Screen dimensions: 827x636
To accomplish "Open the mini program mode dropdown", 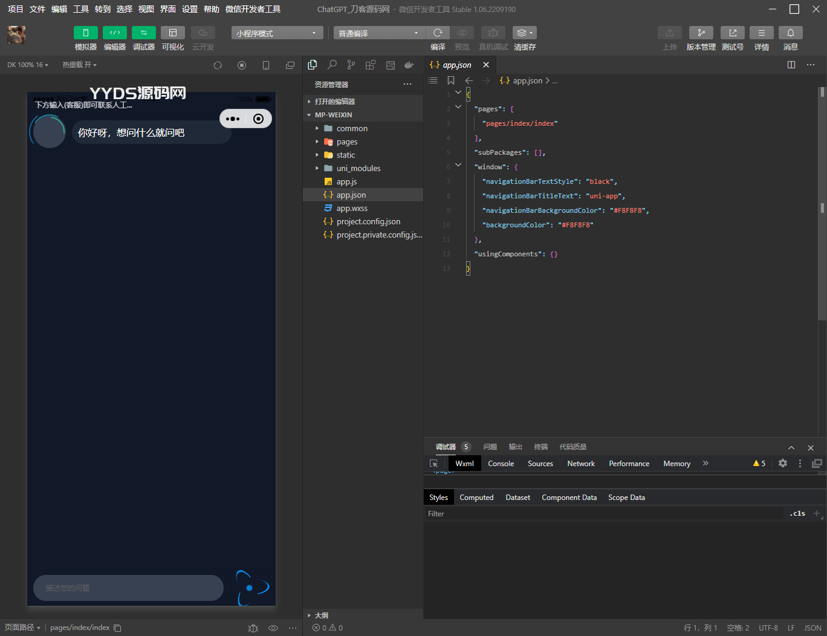I will (x=277, y=33).
